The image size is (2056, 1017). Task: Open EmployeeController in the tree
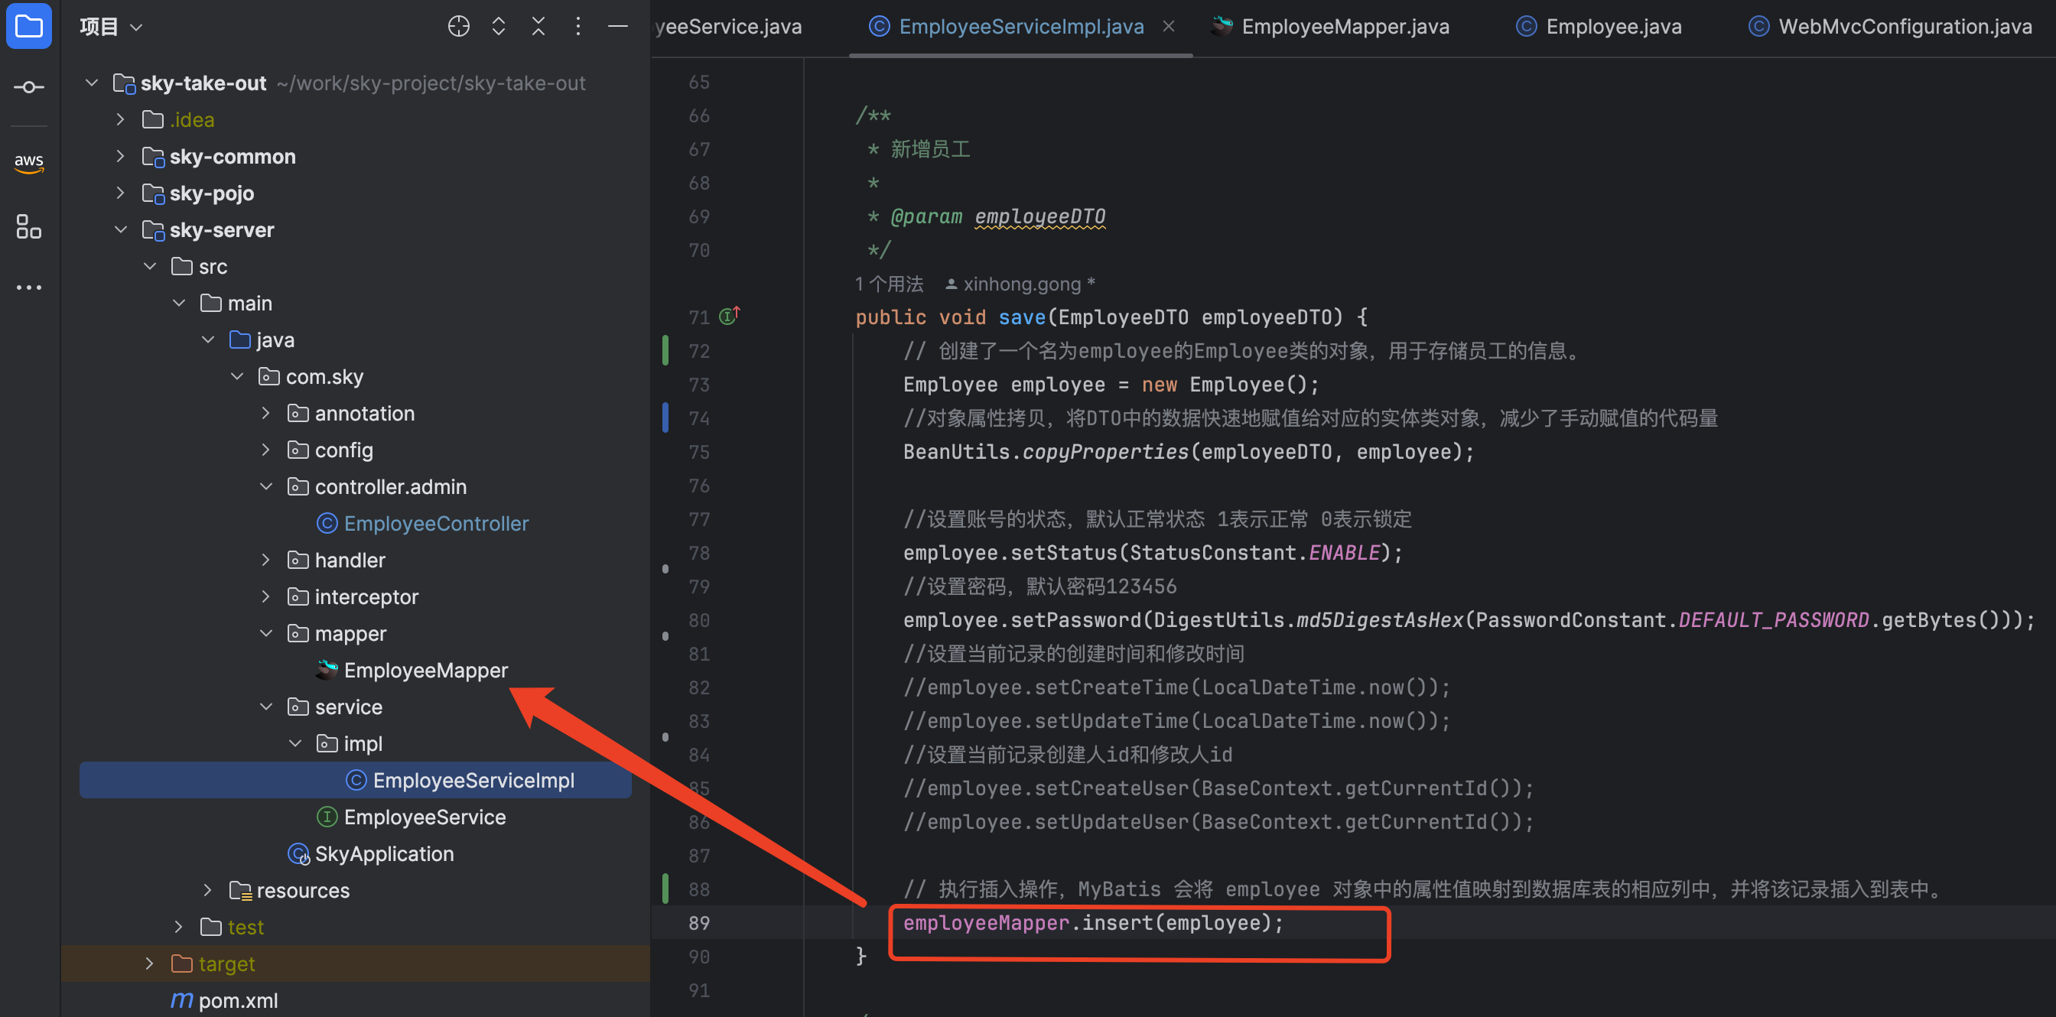[x=436, y=523]
